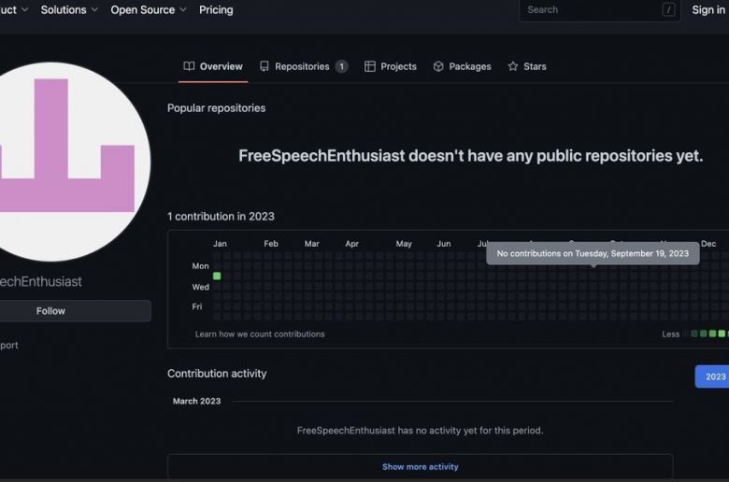This screenshot has width=729, height=482.
Task: Click the star icon beside Stars
Action: (x=513, y=66)
